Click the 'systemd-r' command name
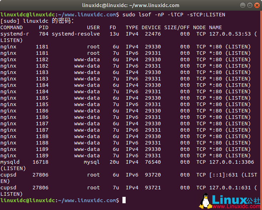The width and height of the screenshot is (262, 210). (15, 34)
